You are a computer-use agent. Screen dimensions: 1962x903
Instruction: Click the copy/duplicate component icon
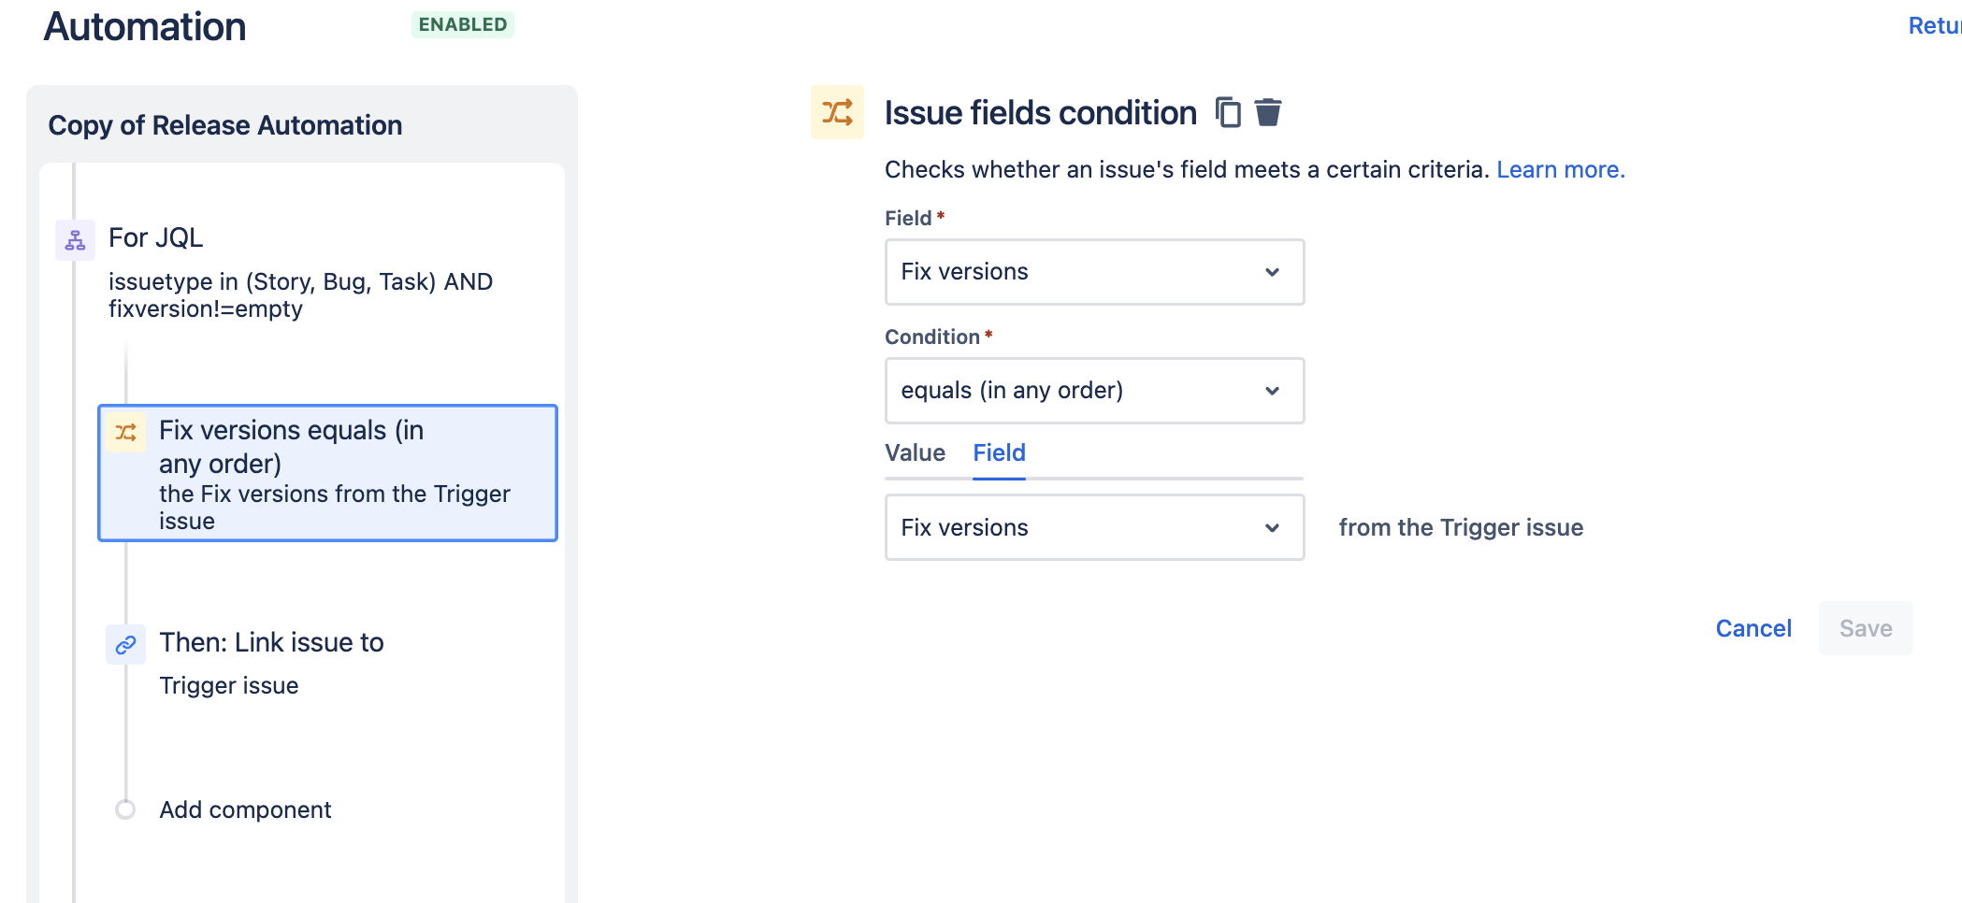[x=1228, y=112]
